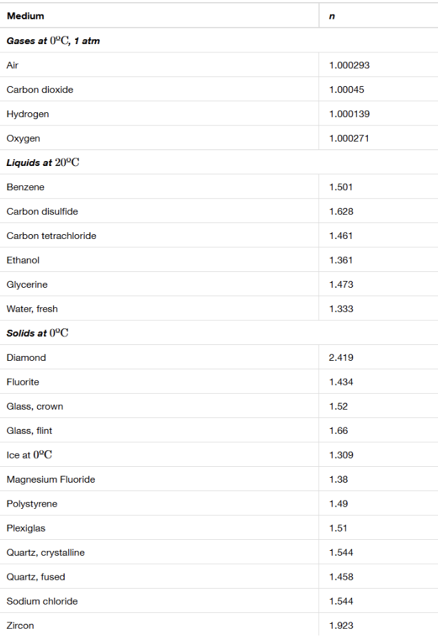Image resolution: width=438 pixels, height=639 pixels.
Task: Click the Glass, flint row label
Action: [x=30, y=431]
